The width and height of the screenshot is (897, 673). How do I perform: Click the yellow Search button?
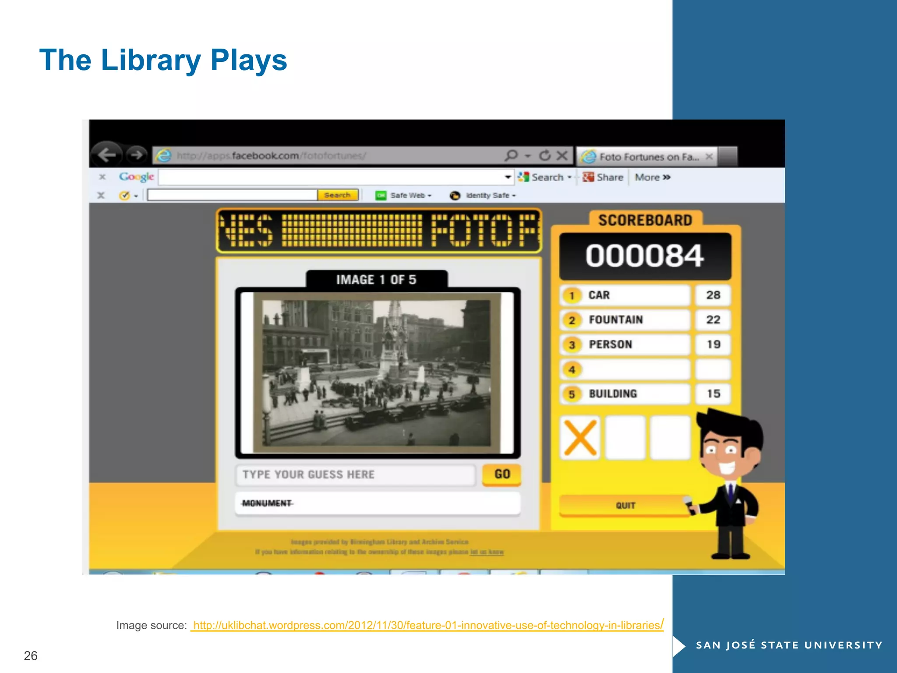pos(338,195)
